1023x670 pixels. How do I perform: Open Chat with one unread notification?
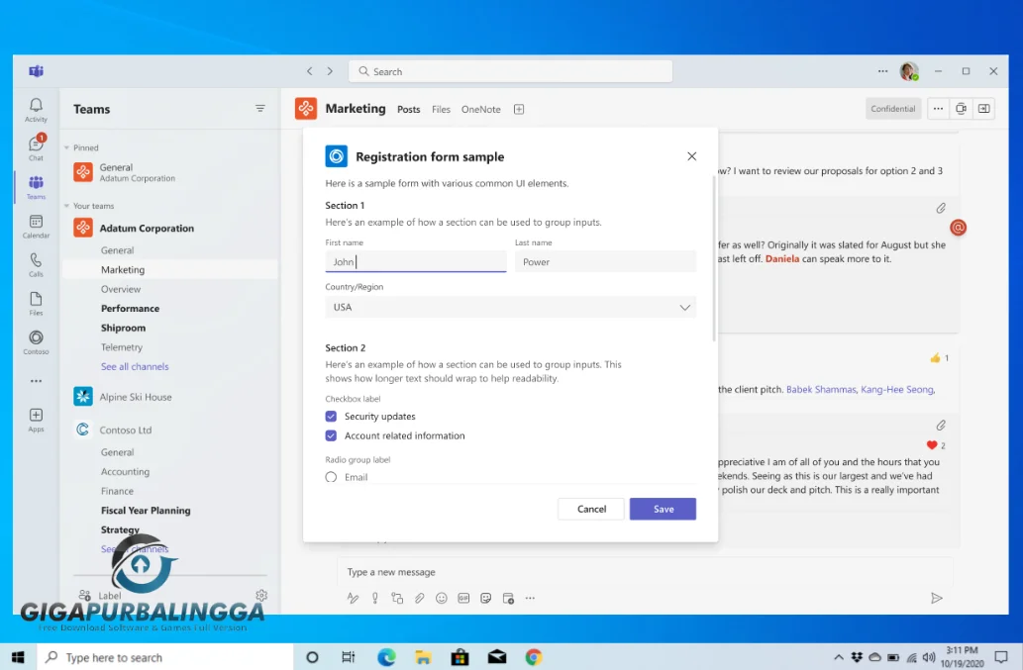(36, 147)
